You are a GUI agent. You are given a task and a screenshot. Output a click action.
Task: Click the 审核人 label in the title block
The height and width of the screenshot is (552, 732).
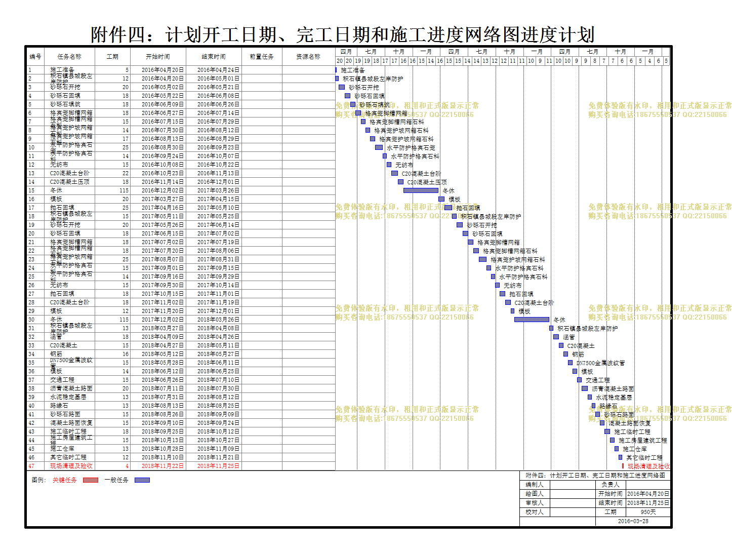[x=535, y=503]
